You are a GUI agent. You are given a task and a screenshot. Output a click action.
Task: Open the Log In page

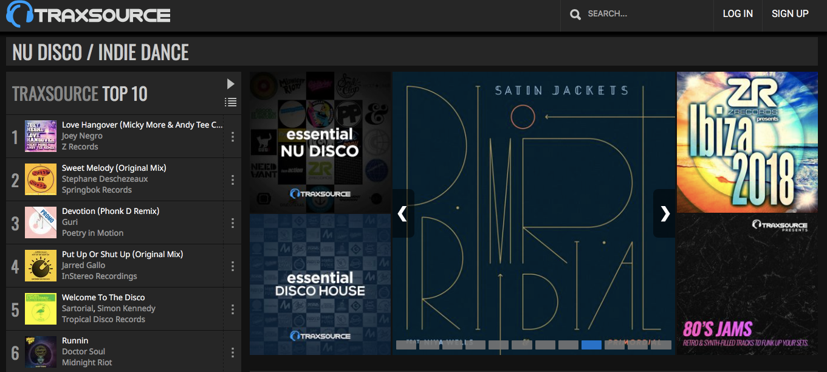[738, 14]
